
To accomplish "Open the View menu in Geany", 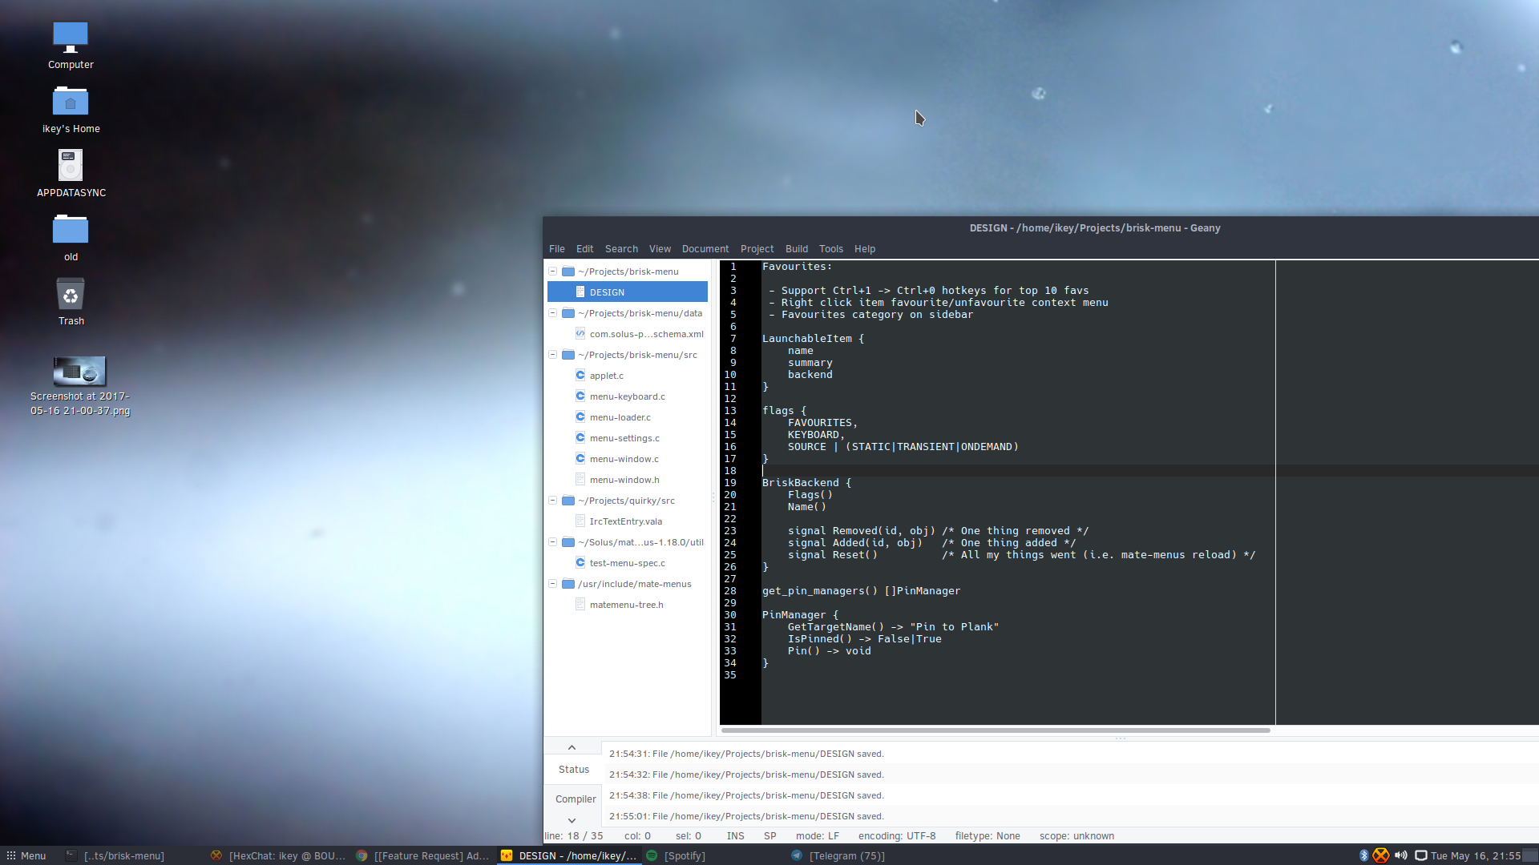I will coord(660,249).
